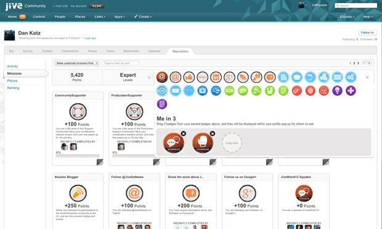Click the CommunitySupporter lifesaver badge
Viewport: 382px width, 229px height.
click(x=78, y=112)
